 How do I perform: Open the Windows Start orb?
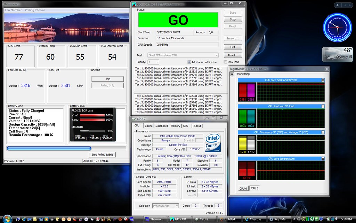pyautogui.click(x=7, y=219)
